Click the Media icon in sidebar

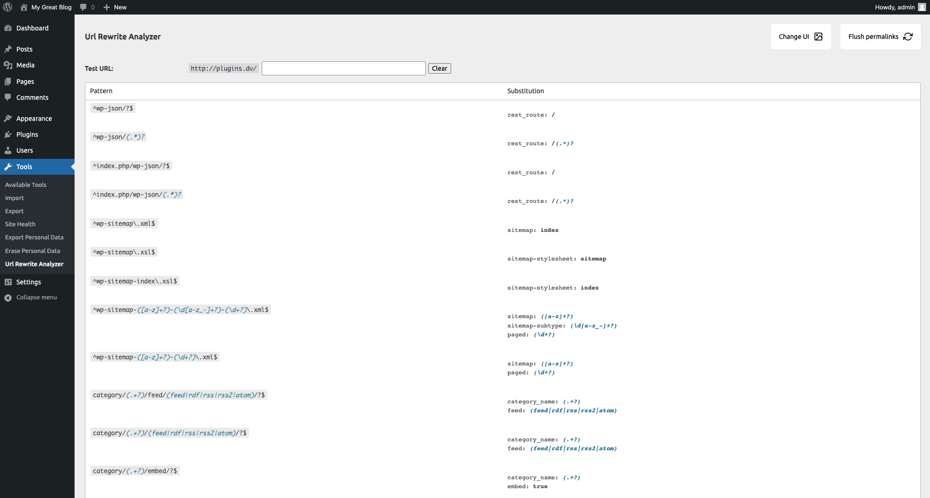pyautogui.click(x=8, y=65)
